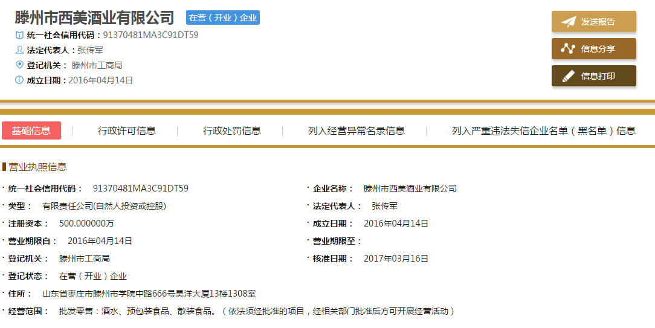Click the paper plane send report icon
This screenshot has width=655, height=328.
click(x=568, y=22)
